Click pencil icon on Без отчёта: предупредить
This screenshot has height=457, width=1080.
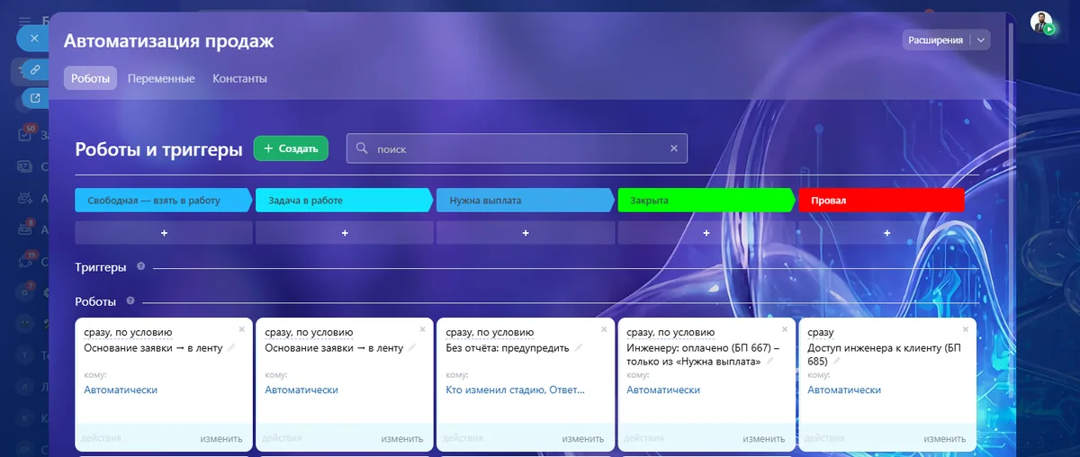coord(579,347)
